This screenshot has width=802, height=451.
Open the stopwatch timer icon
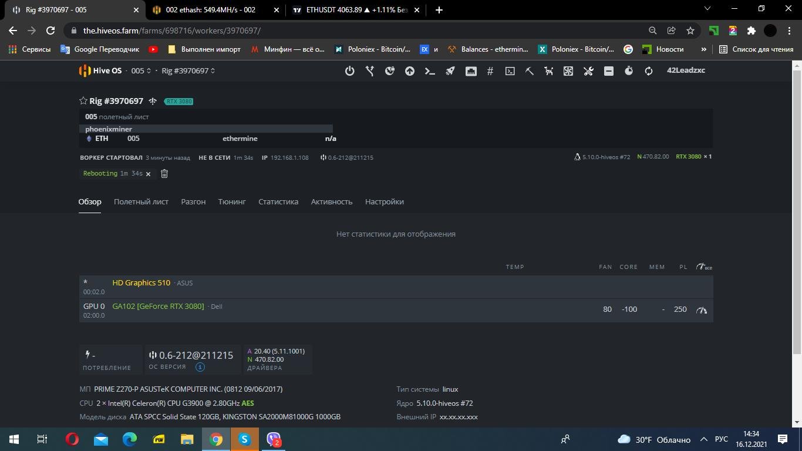click(x=629, y=70)
